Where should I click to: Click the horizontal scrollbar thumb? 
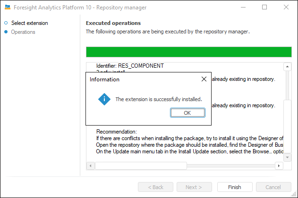point(141,166)
